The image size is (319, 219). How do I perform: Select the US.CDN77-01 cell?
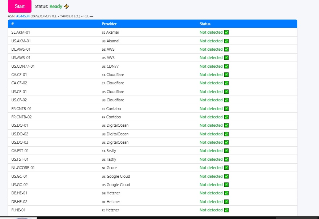coord(23,66)
